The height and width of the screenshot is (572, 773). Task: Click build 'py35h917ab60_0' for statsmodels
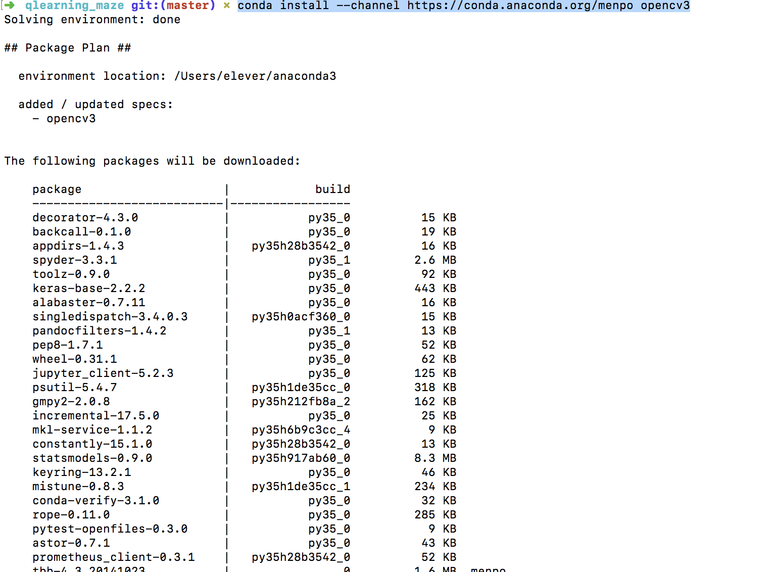(x=301, y=458)
